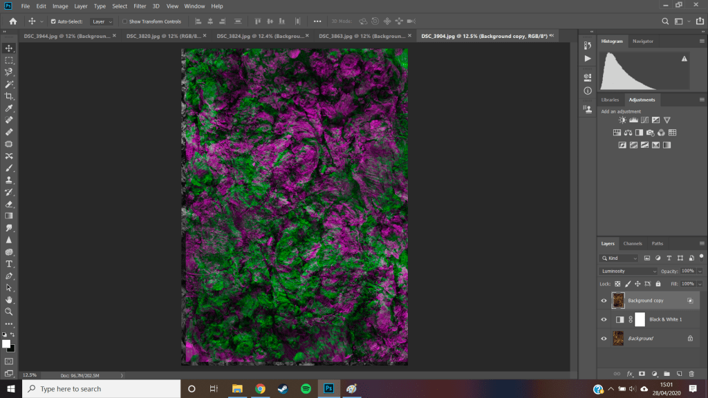Switch to the Channels tab
This screenshot has width=708, height=398.
click(633, 243)
